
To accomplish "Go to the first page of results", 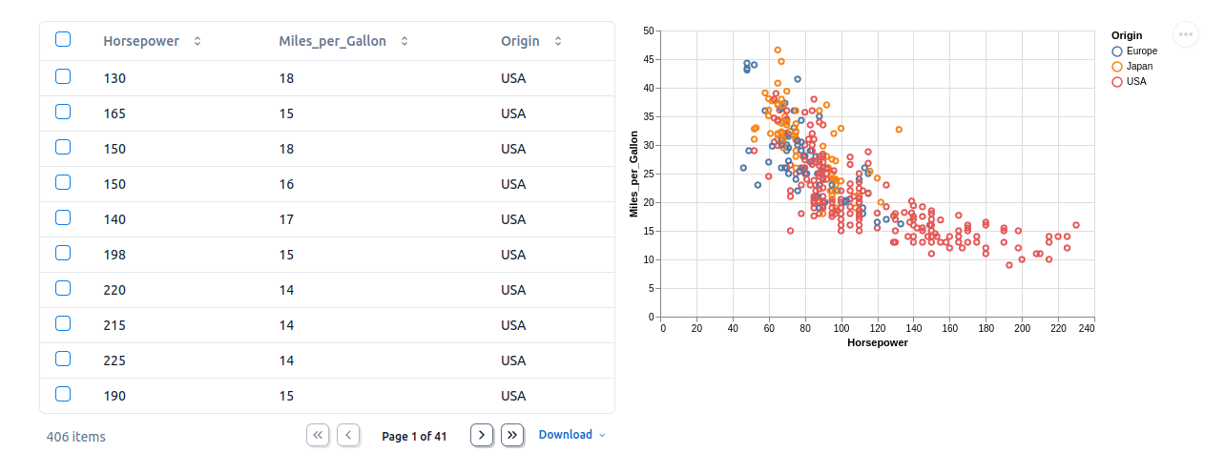I will (x=318, y=435).
